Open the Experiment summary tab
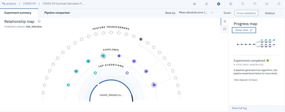 pyautogui.click(x=18, y=13)
